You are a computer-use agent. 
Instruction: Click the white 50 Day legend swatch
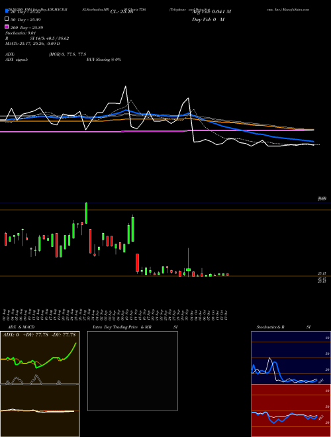(7, 19)
